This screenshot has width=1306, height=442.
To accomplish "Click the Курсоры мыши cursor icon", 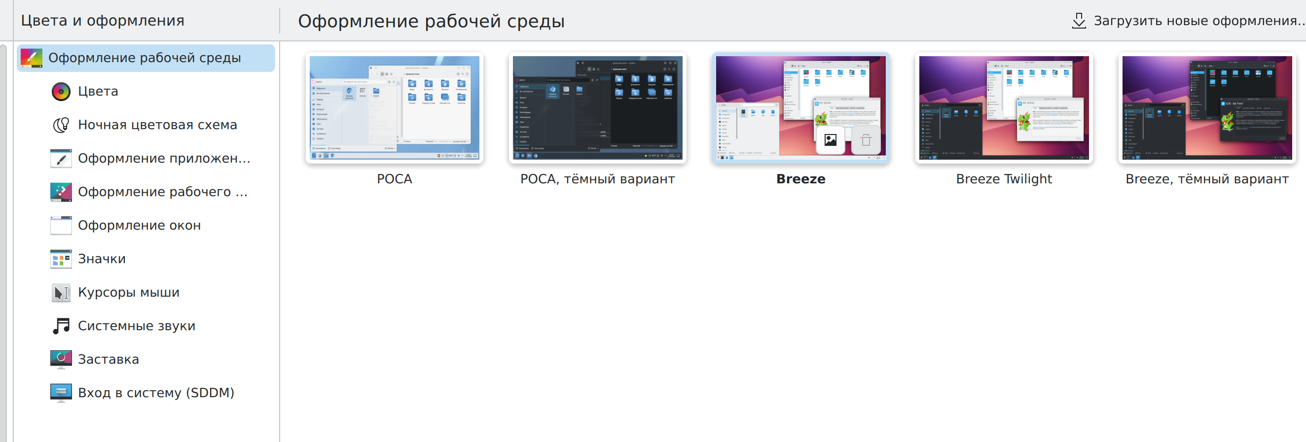I will 61,293.
